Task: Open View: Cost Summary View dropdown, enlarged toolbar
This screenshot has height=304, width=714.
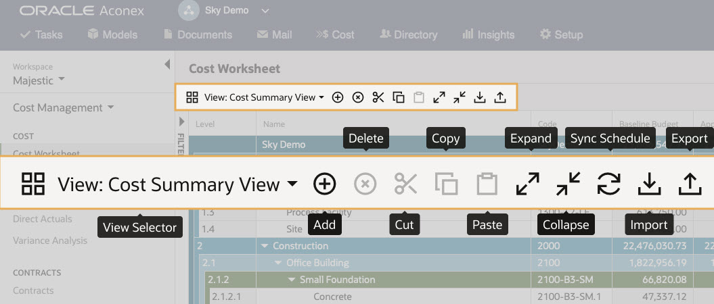Action: (177, 184)
